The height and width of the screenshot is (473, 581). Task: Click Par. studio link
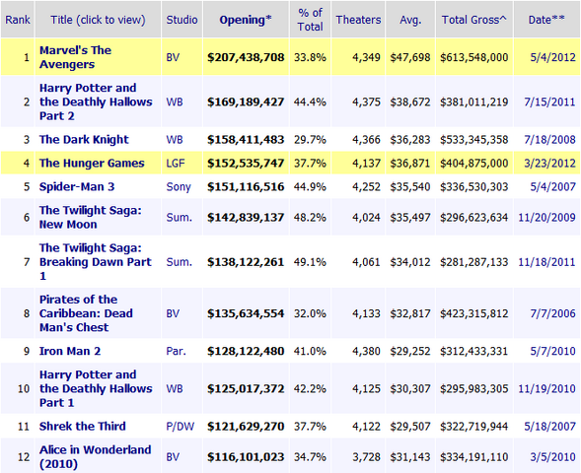click(x=176, y=352)
